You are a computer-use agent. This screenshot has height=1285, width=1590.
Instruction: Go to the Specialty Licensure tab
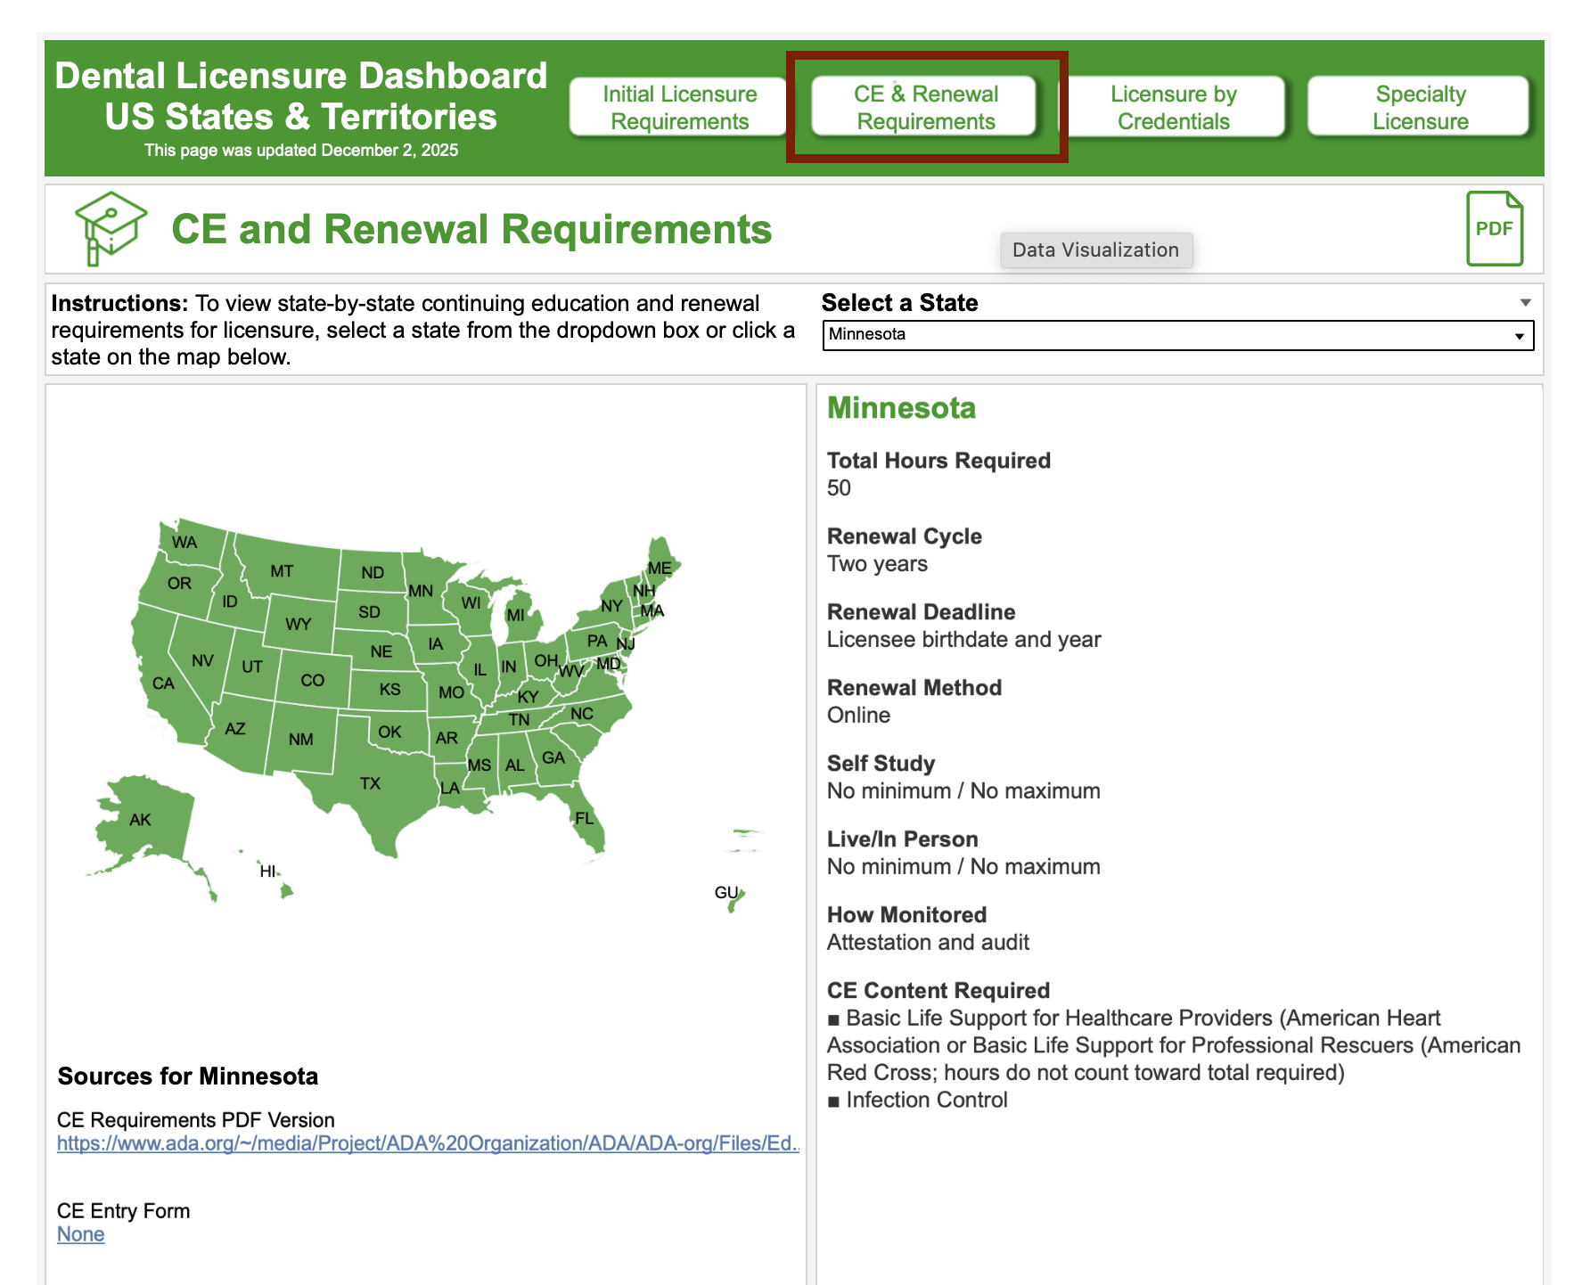coord(1420,107)
